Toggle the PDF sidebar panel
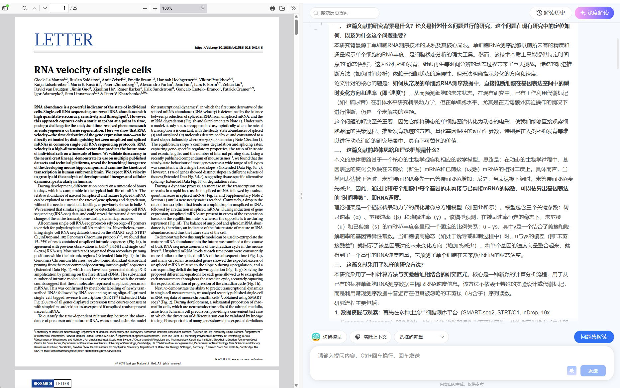Image resolution: width=620 pixels, height=388 pixels. tap(5, 8)
